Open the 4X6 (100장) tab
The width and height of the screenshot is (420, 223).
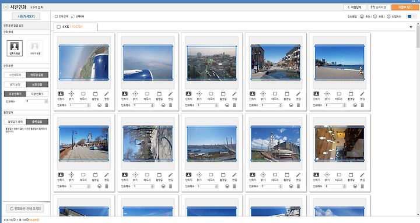[x=75, y=27]
